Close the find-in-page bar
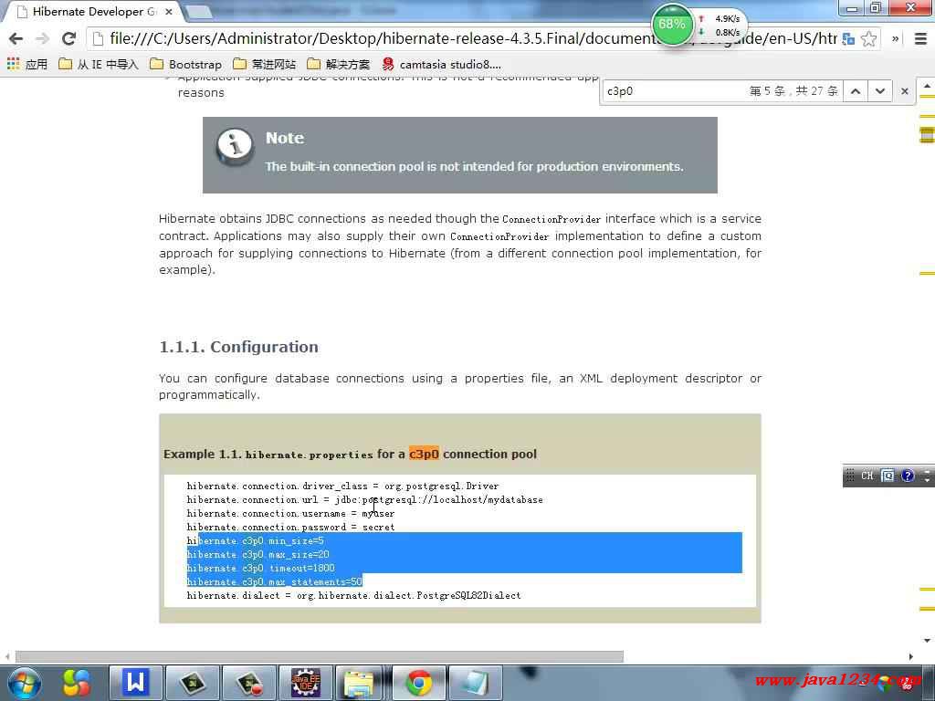This screenshot has width=935, height=701. pos(905,91)
